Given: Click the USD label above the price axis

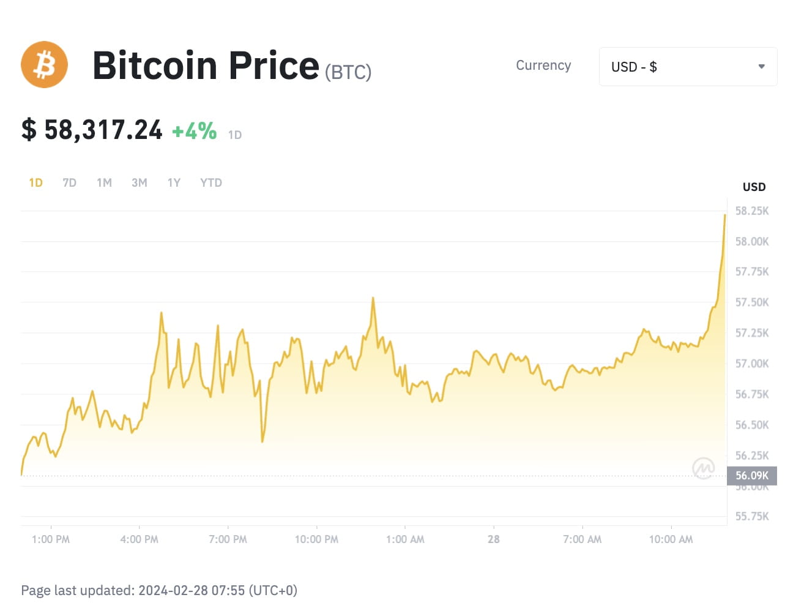Looking at the screenshot, I should pyautogui.click(x=754, y=187).
